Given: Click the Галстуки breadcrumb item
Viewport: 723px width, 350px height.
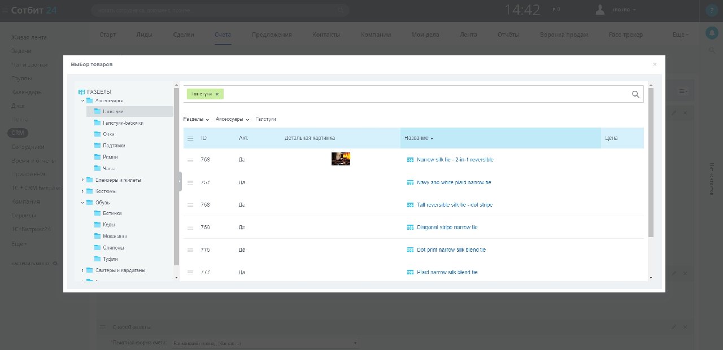Looking at the screenshot, I should 266,119.
